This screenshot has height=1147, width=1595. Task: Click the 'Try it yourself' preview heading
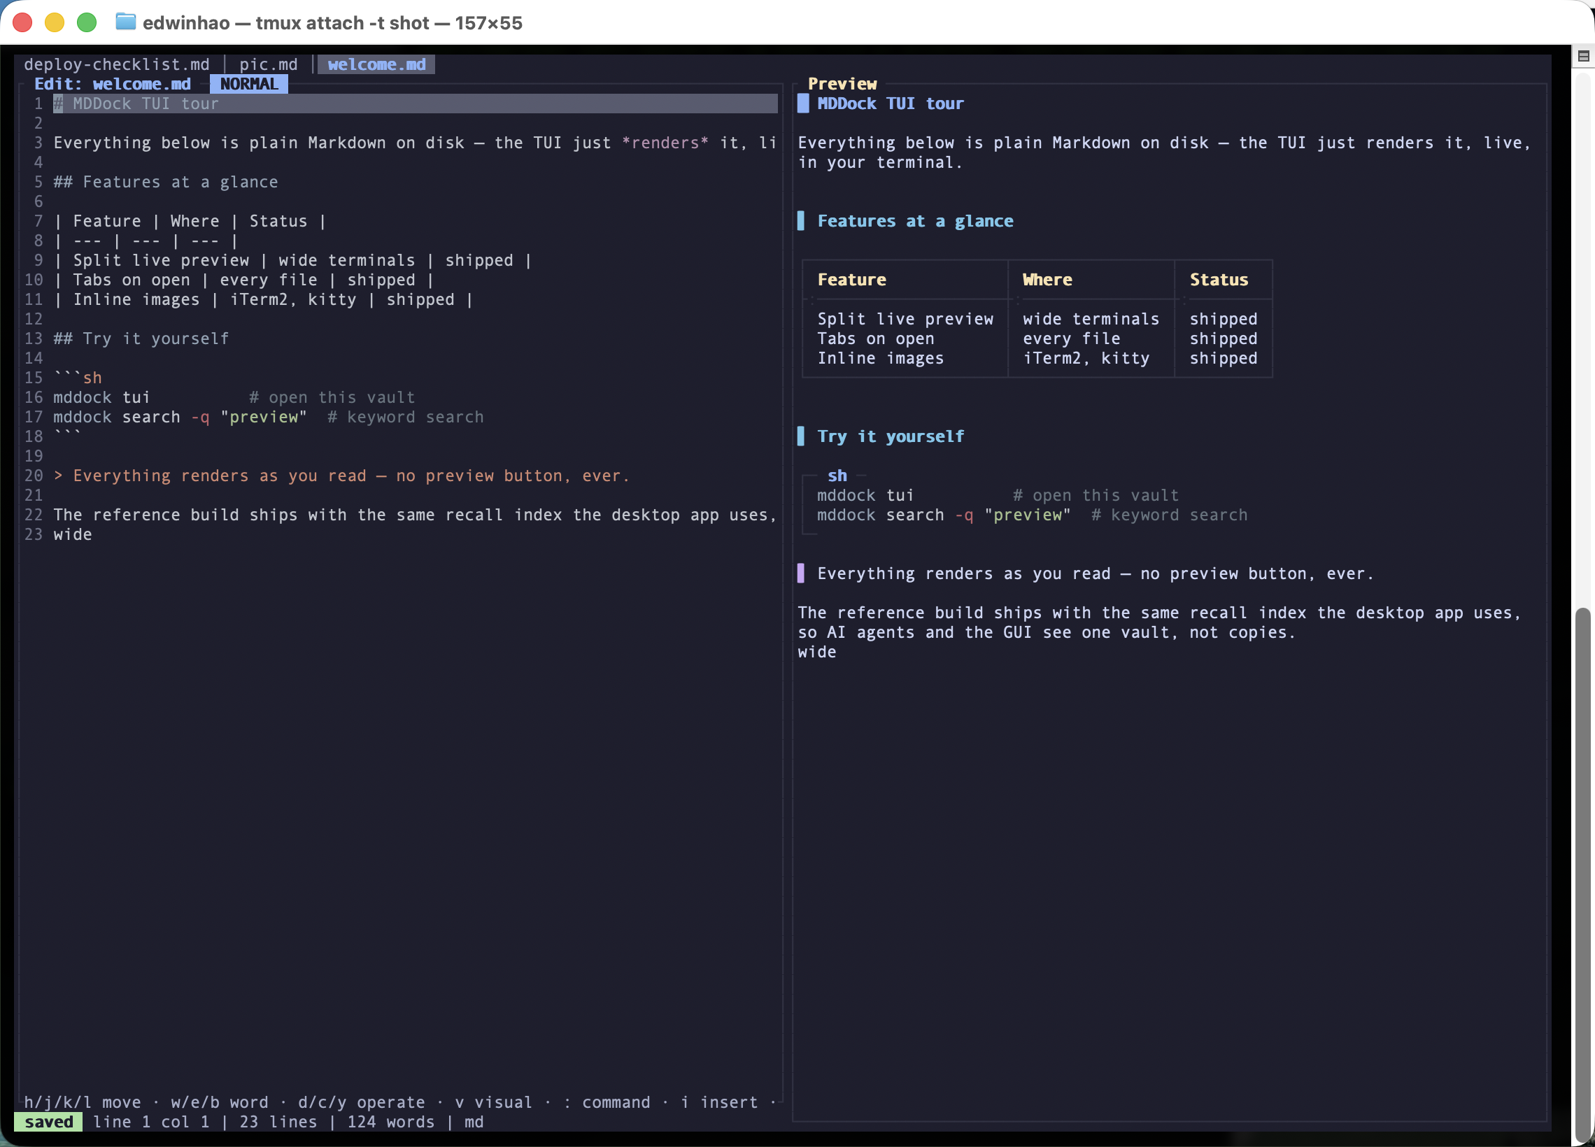click(891, 436)
